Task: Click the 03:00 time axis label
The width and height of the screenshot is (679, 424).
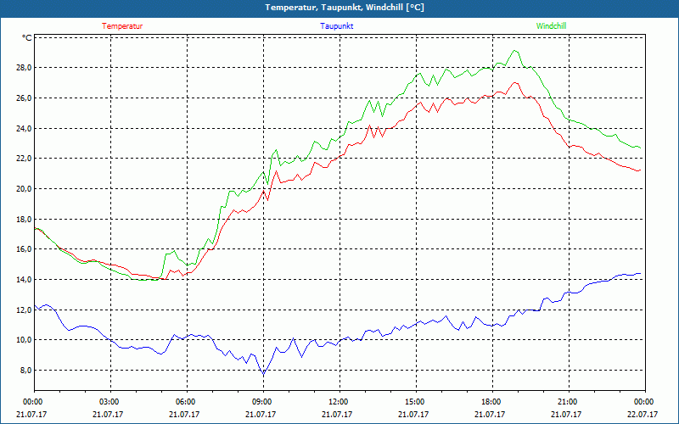Action: coord(110,402)
